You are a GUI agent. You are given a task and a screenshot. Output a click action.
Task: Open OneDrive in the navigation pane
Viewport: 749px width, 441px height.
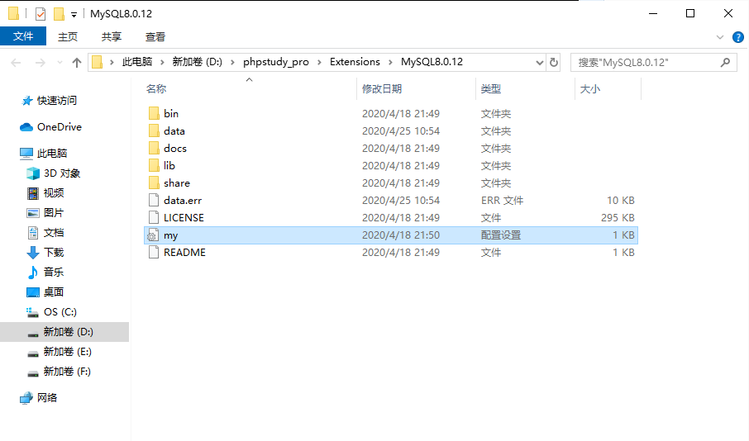60,127
